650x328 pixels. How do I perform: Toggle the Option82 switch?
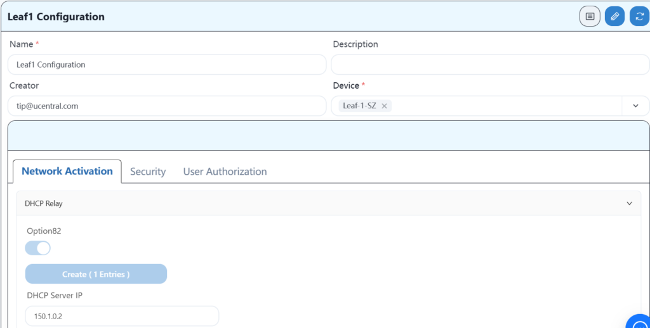click(38, 248)
